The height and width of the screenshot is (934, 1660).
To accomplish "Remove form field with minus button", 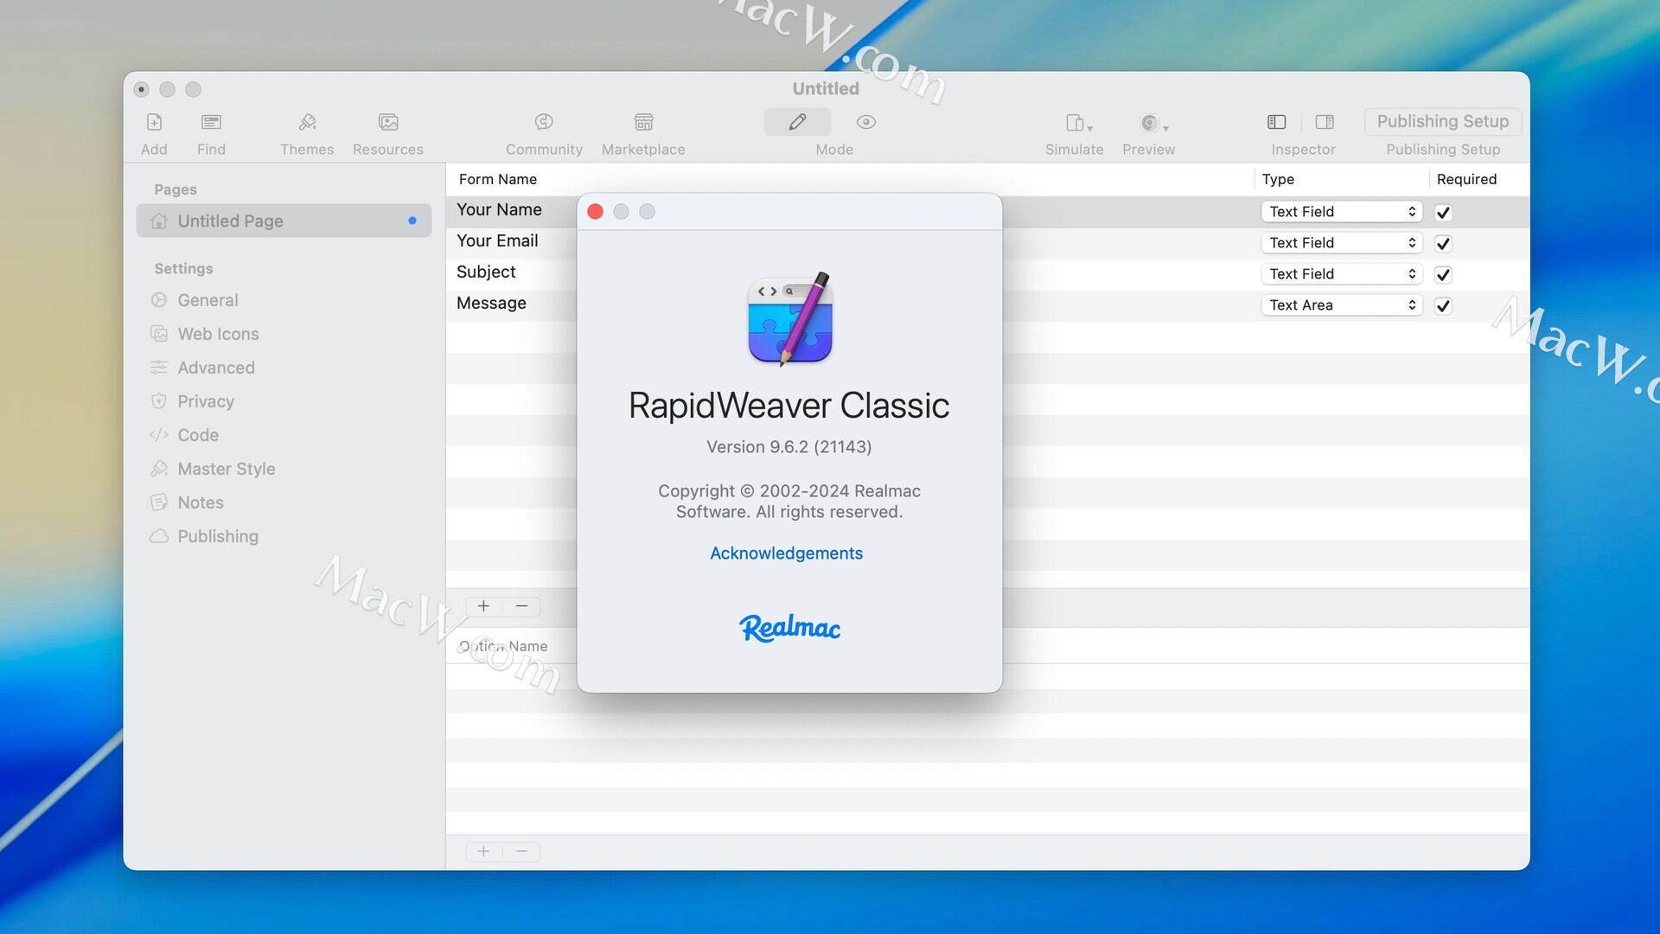I will (521, 606).
